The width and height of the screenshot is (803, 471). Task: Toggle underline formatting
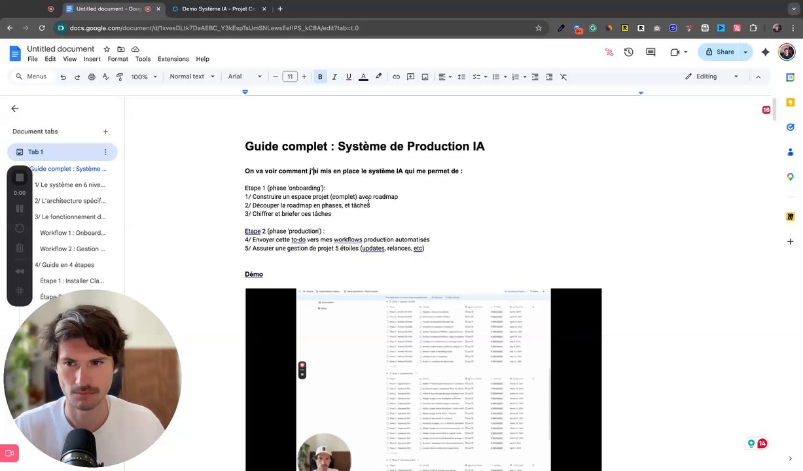click(x=349, y=77)
